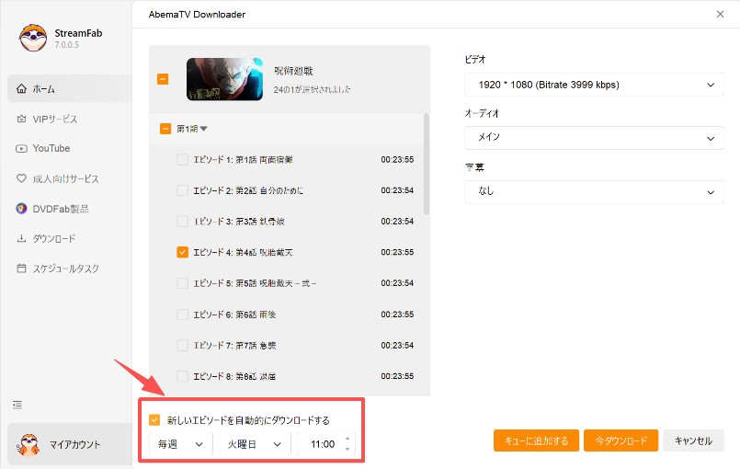This screenshot has width=740, height=469.
Task: Click the download arrow icon for ダウンロード
Action: coord(21,238)
